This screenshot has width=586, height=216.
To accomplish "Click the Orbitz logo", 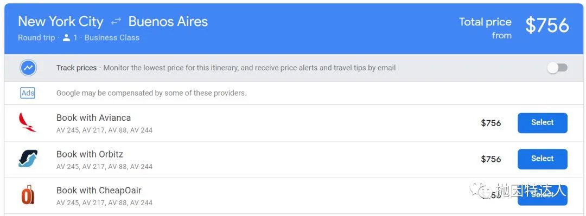I will click(x=28, y=159).
